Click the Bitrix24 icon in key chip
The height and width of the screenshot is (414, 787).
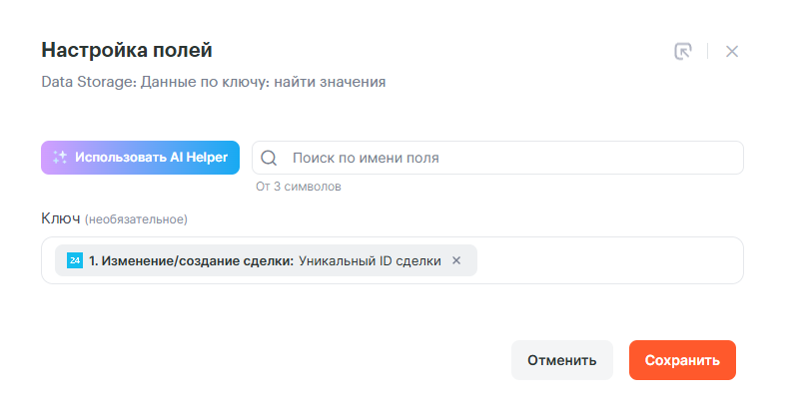point(75,260)
